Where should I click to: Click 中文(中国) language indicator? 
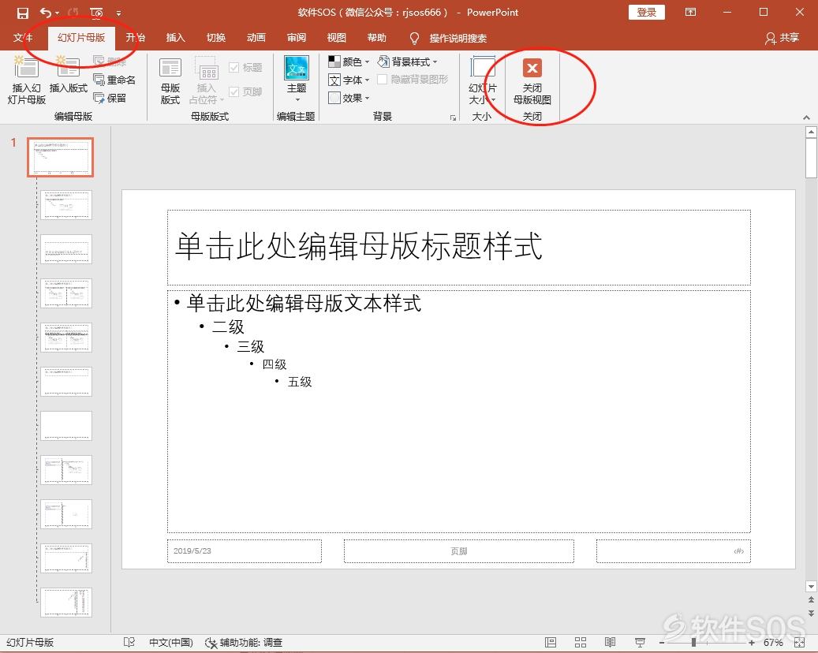[x=171, y=643]
